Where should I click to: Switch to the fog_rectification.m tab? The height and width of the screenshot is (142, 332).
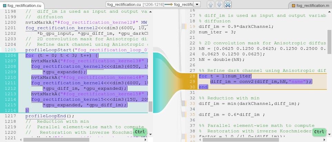pyautogui.click(x=310, y=6)
